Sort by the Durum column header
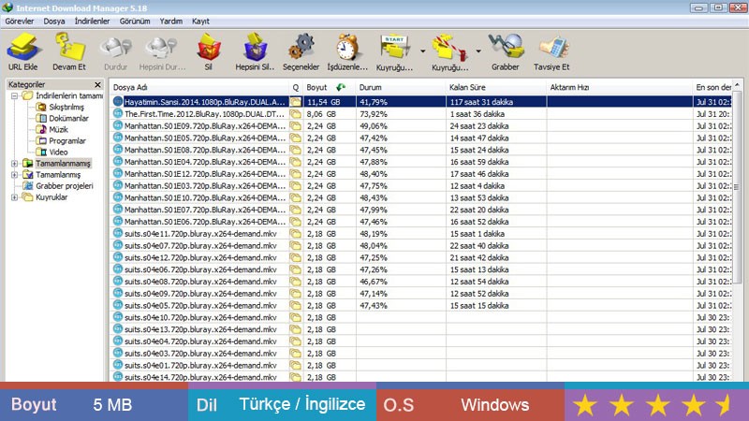The height and width of the screenshot is (421, 749). pos(401,87)
